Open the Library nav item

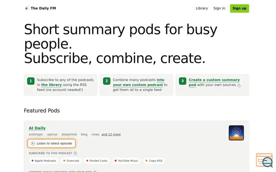pyautogui.click(x=202, y=8)
